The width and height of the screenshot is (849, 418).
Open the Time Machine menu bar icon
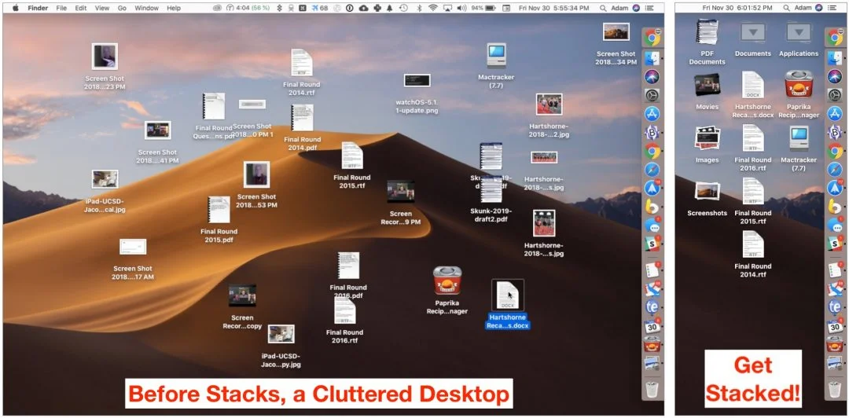(x=403, y=8)
